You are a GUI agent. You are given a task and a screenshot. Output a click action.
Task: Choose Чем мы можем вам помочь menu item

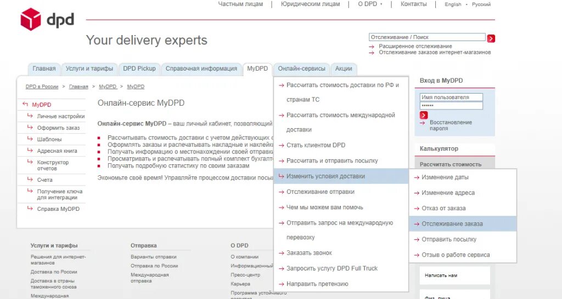click(x=341, y=208)
